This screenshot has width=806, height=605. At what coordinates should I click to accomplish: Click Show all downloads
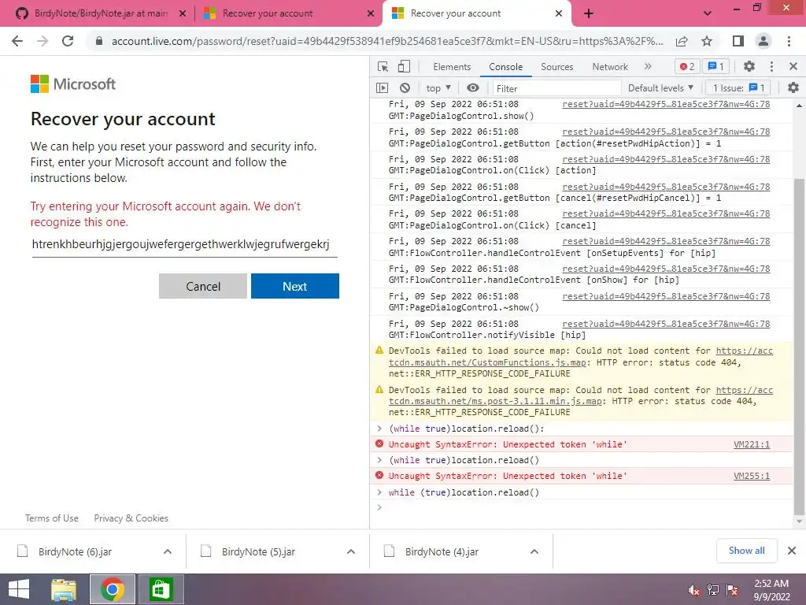point(746,551)
